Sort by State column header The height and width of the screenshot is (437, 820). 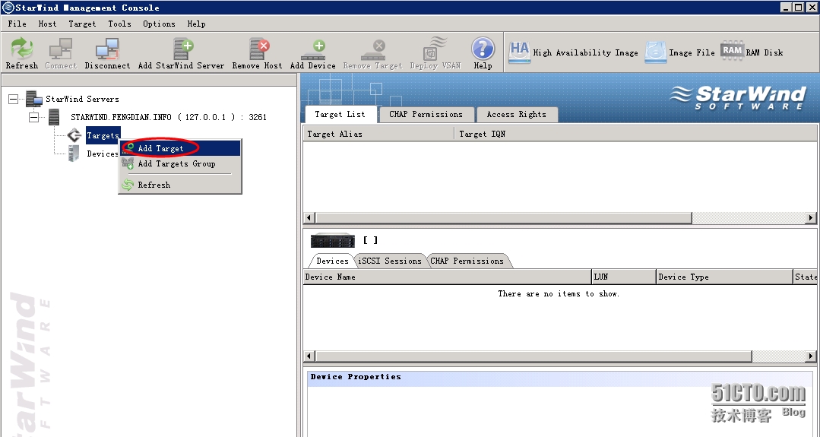806,277
